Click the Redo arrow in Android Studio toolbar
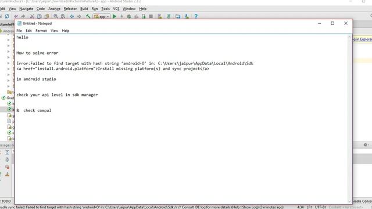The height and width of the screenshot is (209, 372). [x=23, y=16]
